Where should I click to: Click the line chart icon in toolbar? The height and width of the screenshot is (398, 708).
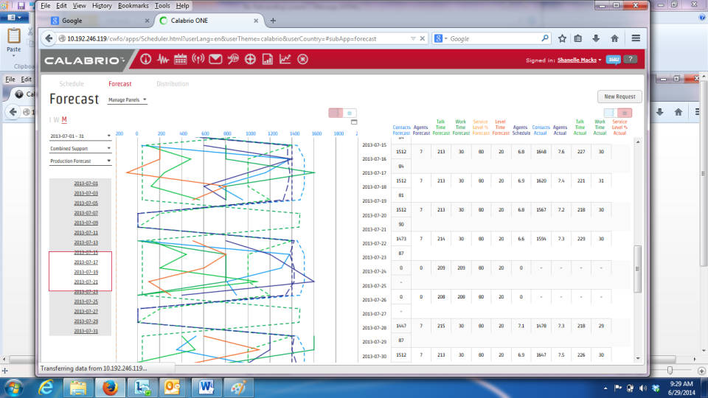pyautogui.click(x=285, y=60)
